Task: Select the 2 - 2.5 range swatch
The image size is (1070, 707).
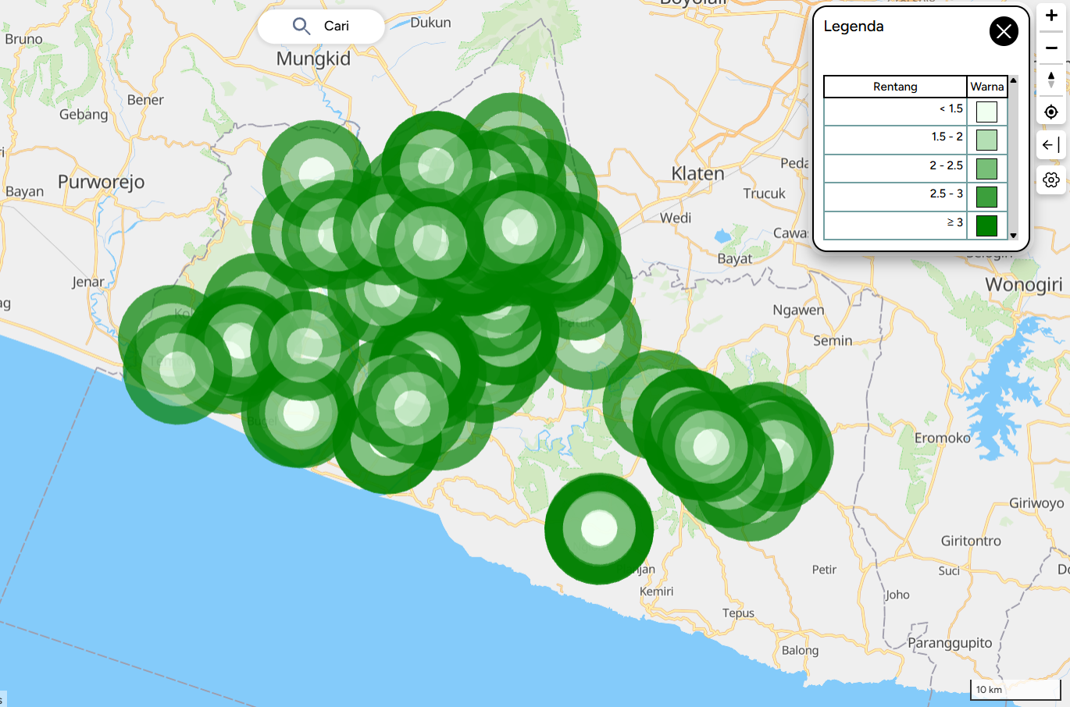Action: tap(986, 169)
